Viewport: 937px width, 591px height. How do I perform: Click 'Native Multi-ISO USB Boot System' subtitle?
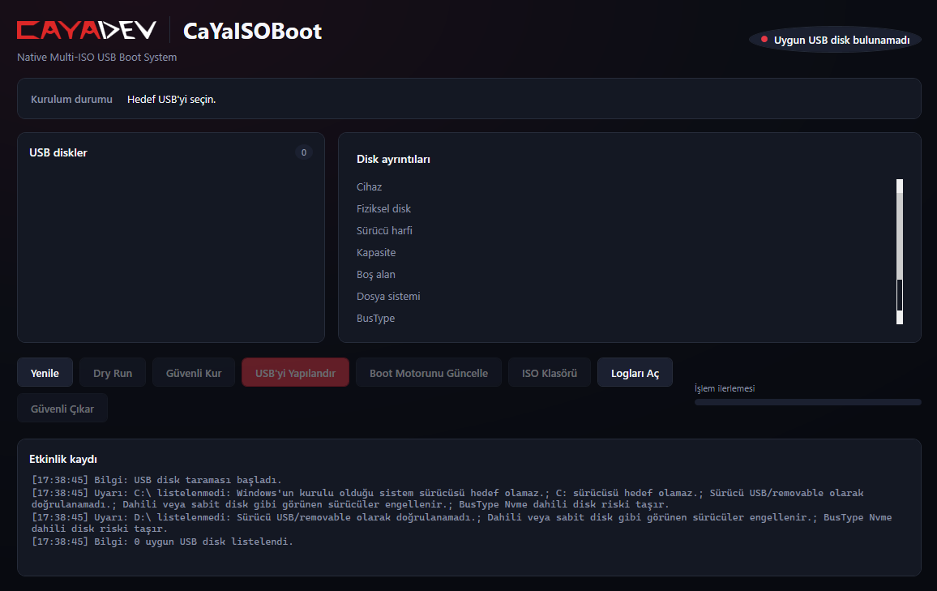pyautogui.click(x=96, y=58)
